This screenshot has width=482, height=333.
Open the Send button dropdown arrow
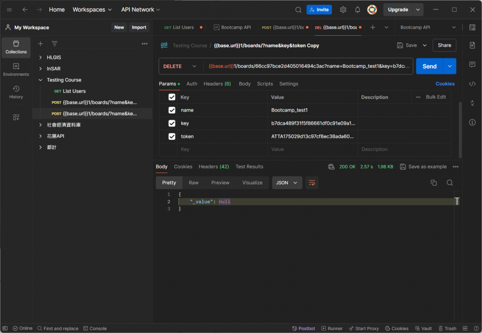point(450,66)
